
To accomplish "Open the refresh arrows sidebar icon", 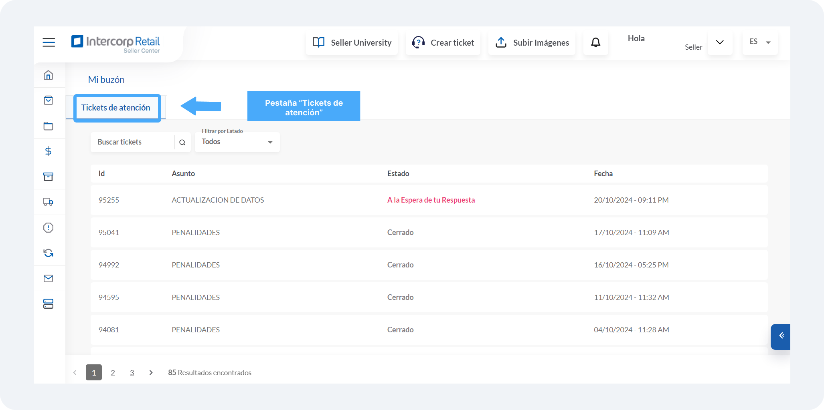I will 48,253.
